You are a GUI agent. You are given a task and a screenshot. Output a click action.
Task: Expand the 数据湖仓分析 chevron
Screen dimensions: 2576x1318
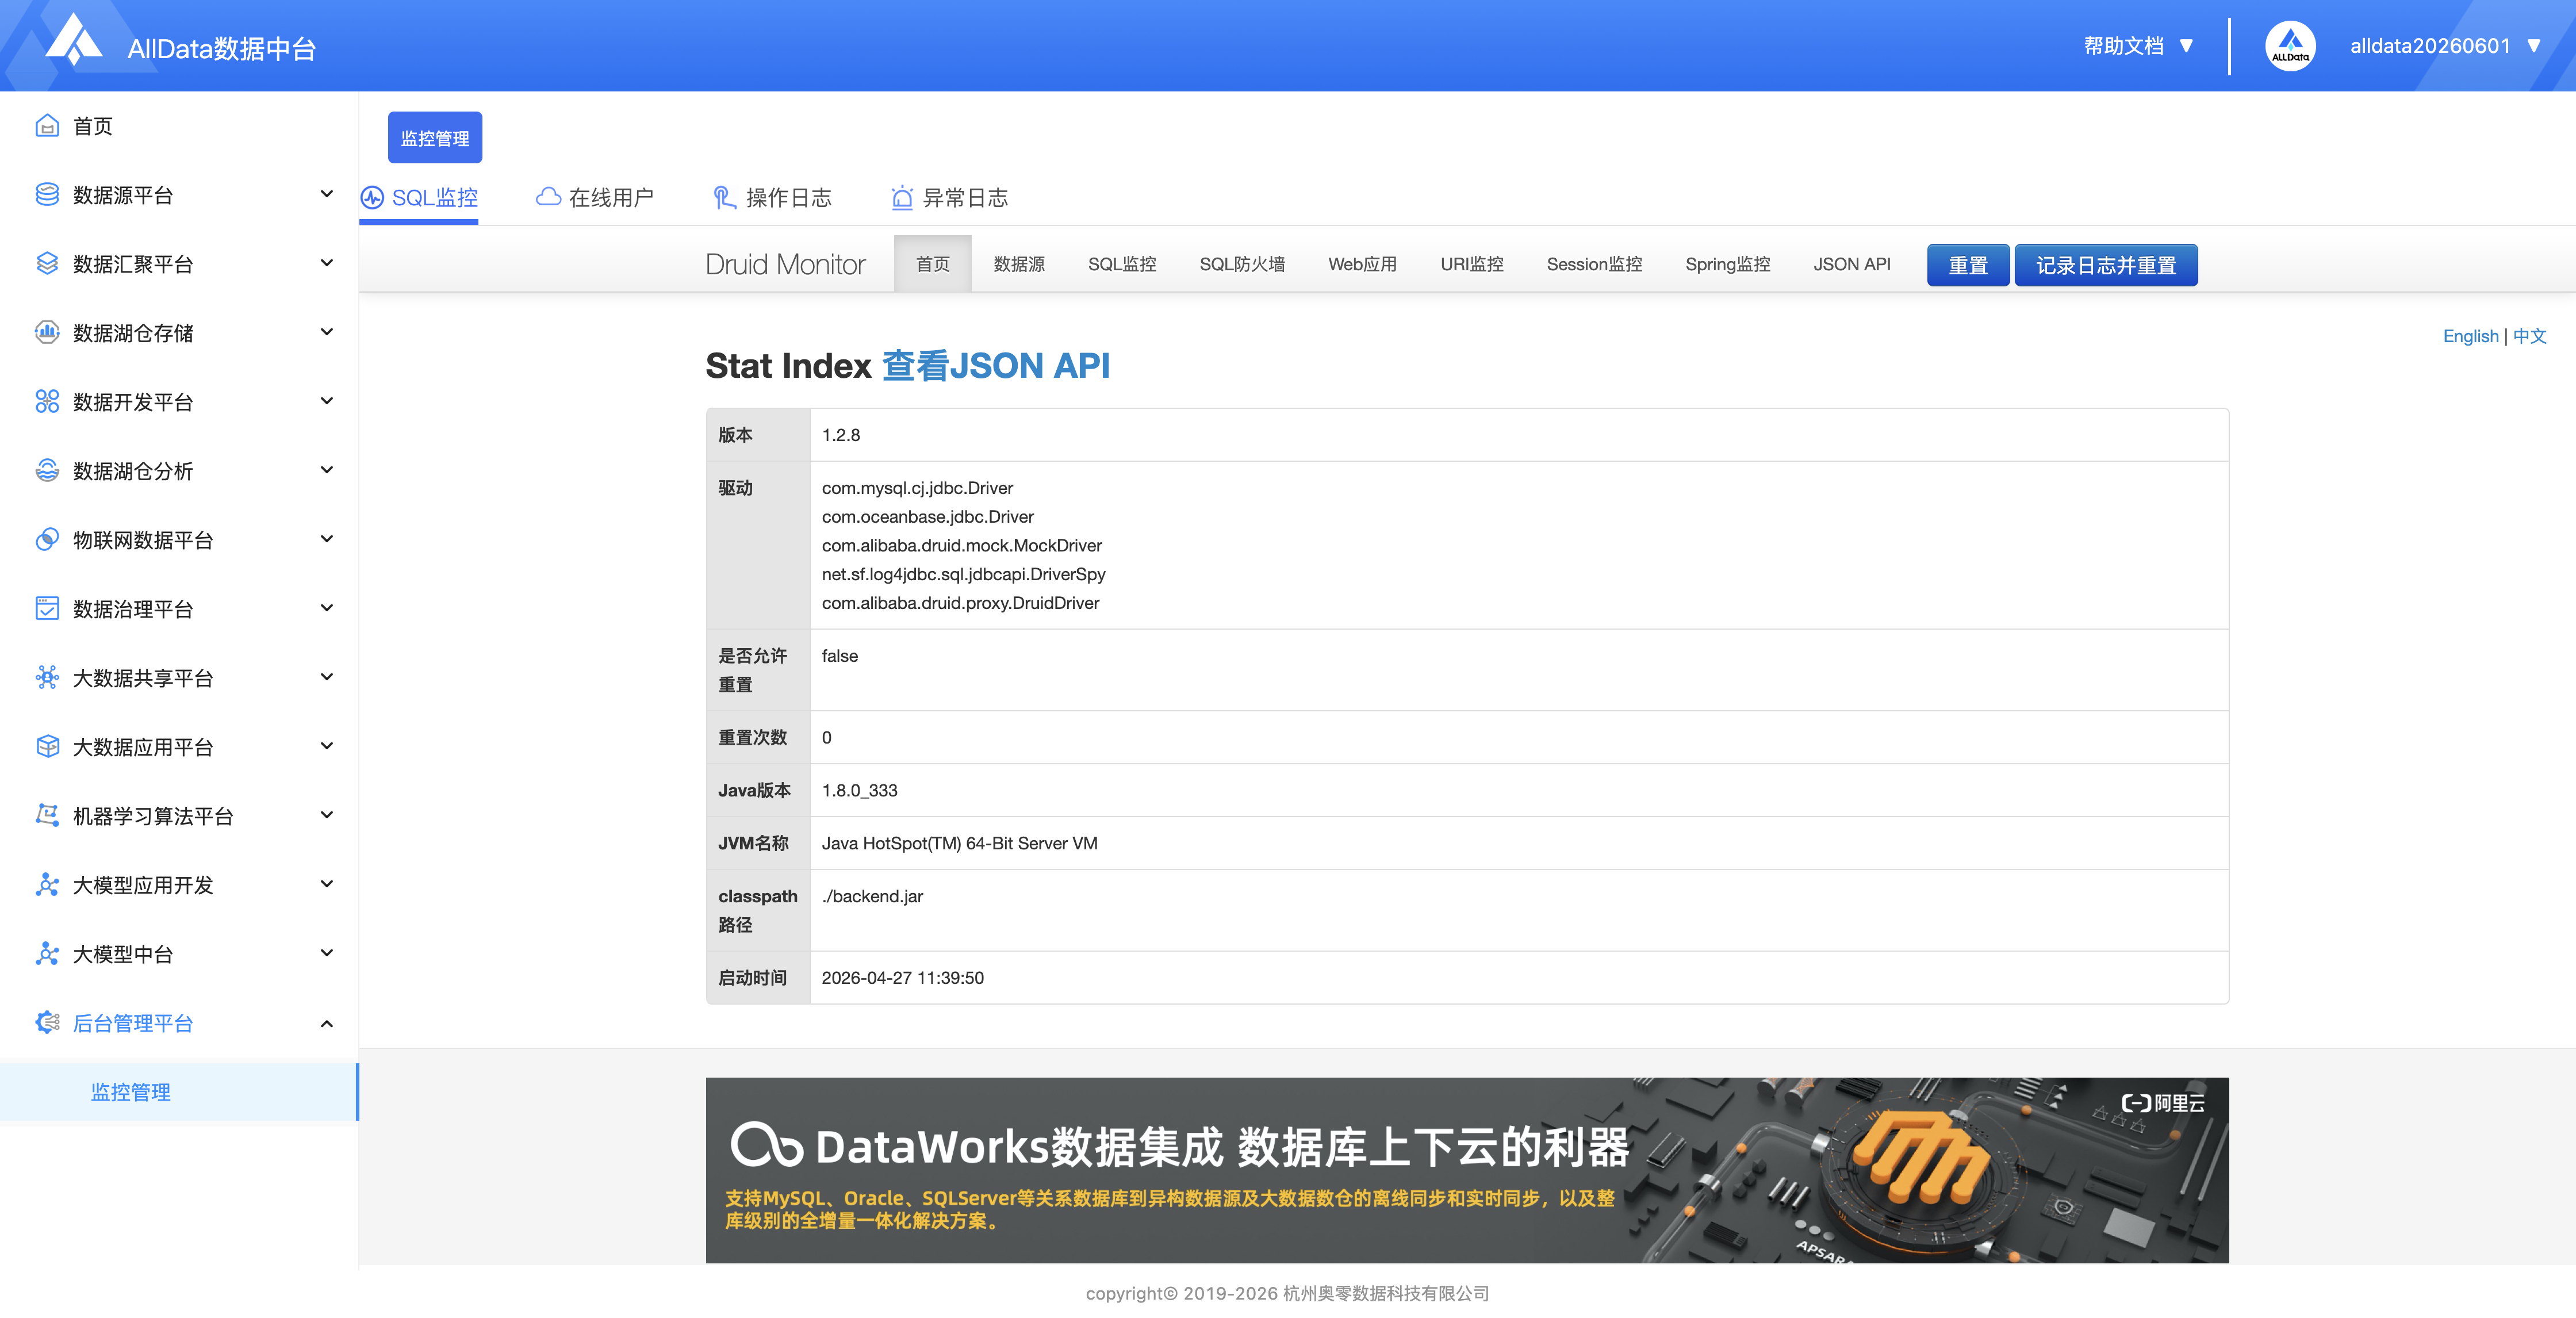pyautogui.click(x=326, y=470)
